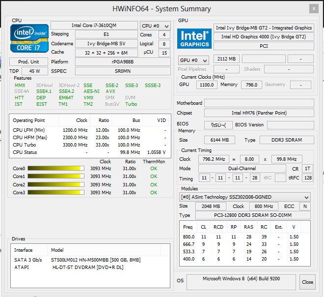
Task: Select the 666.7 frequency timing row
Action: pos(245,244)
